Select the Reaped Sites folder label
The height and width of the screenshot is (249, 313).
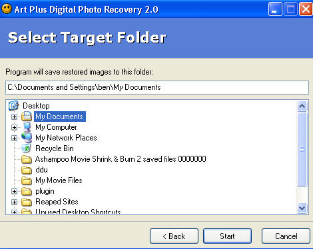57,202
